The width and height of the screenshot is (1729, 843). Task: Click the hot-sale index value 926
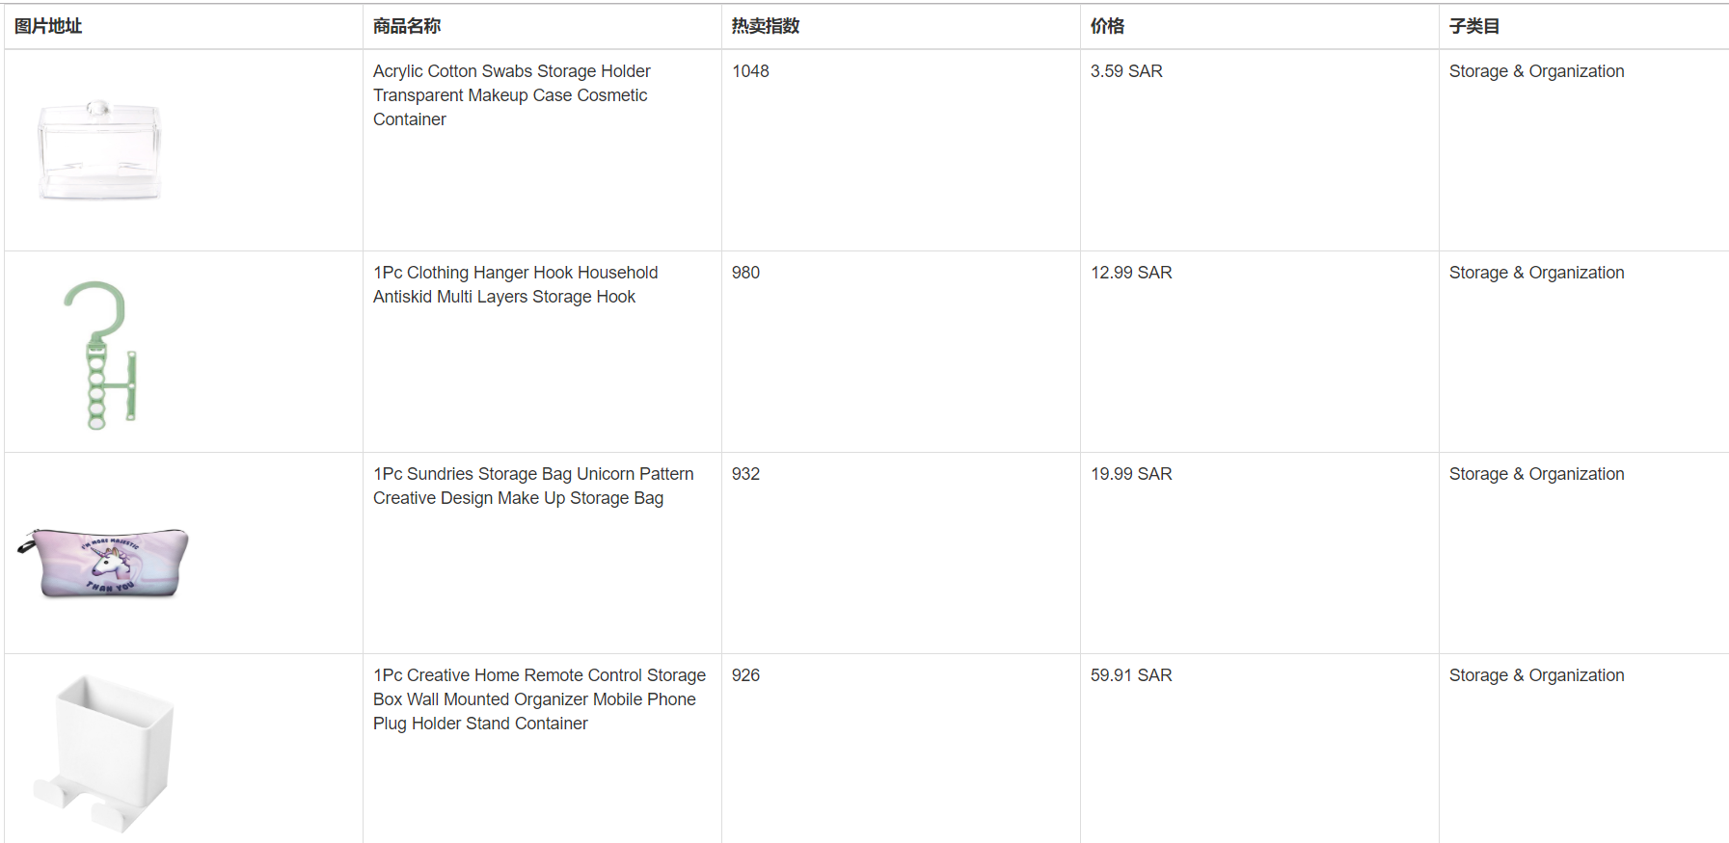(x=745, y=675)
